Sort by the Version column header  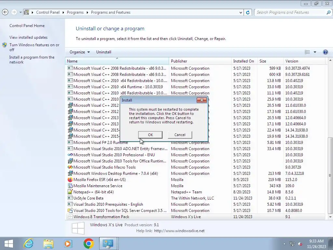coord(304,61)
